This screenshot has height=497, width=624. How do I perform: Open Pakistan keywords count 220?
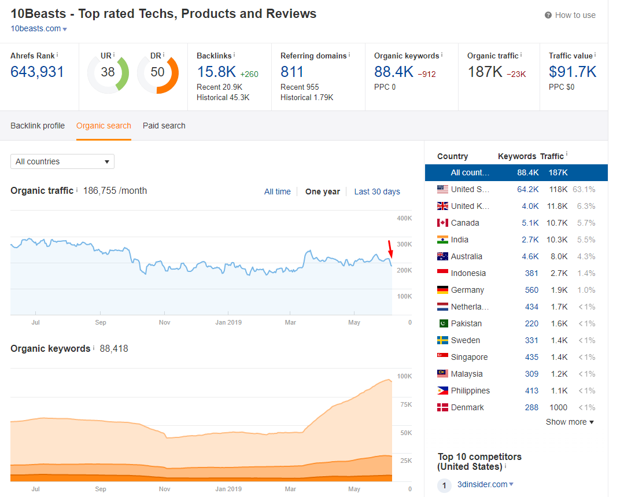[x=531, y=323]
